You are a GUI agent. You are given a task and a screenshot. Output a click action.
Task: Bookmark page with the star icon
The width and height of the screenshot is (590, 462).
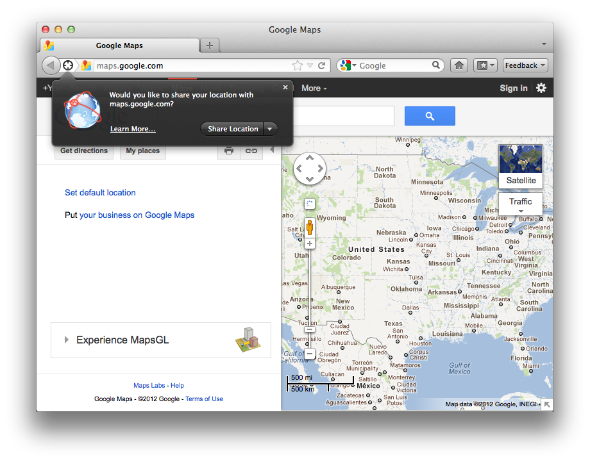[298, 65]
